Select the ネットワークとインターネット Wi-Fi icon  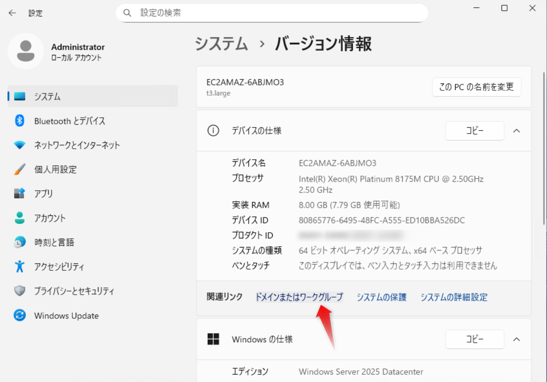click(x=19, y=145)
